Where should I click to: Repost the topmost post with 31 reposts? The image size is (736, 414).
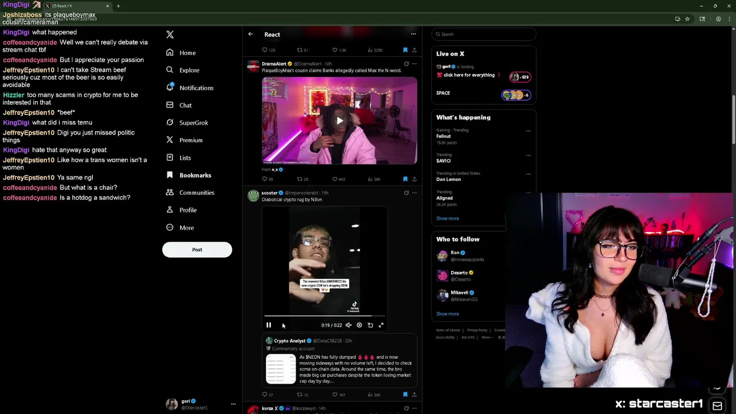302,50
